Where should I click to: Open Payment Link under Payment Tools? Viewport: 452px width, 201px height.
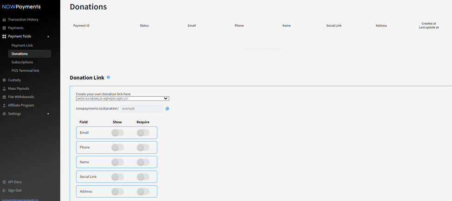click(22, 45)
